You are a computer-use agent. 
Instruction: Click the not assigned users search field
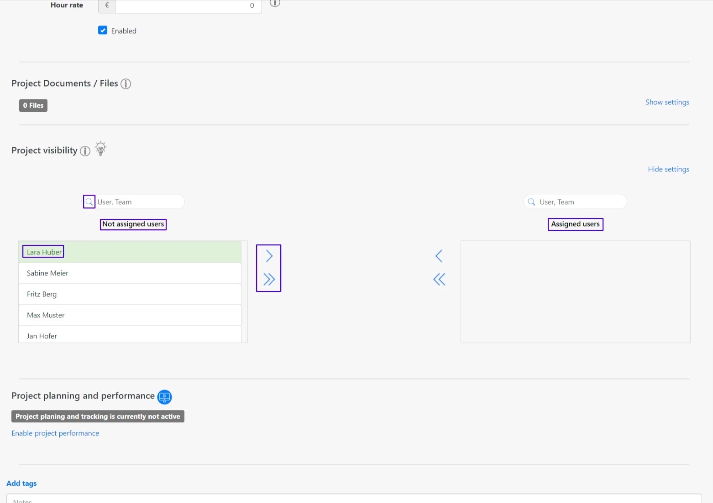(139, 202)
